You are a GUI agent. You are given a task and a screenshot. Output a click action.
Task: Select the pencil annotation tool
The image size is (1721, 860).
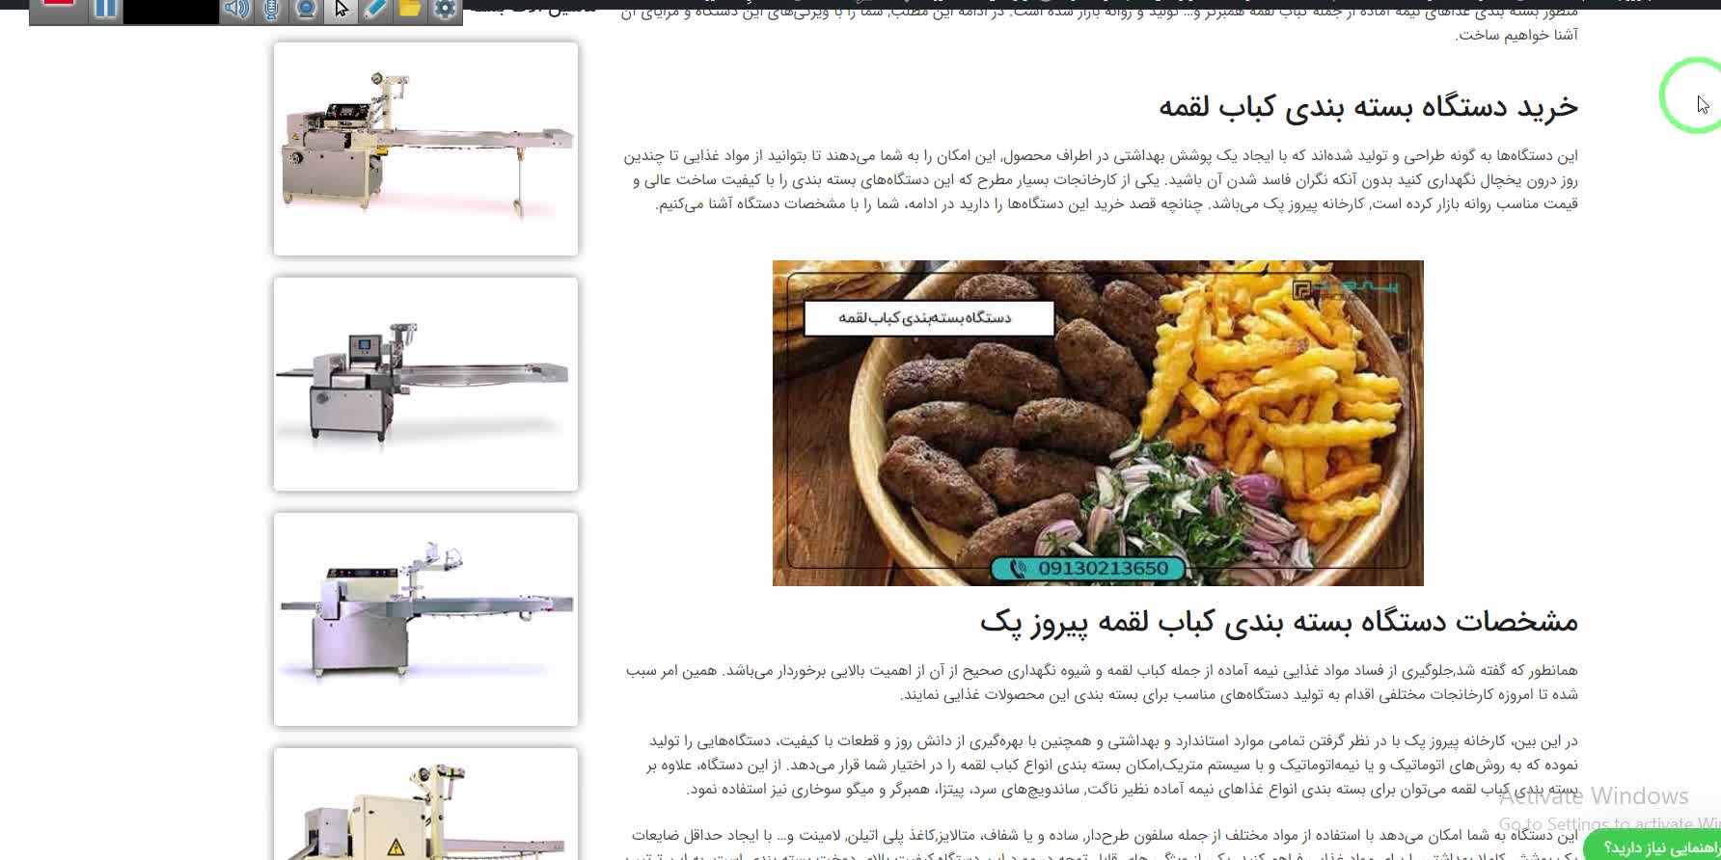click(375, 10)
